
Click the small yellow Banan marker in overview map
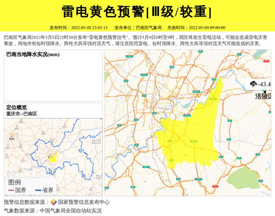(53, 158)
